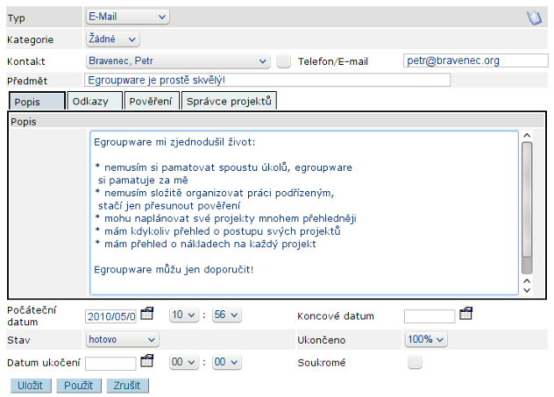Screen dimensions: 554x397
Task: Click the Použít button
Action: pyautogui.click(x=79, y=386)
